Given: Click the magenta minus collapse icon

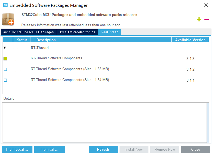Looking at the screenshot, I should coord(207,19).
